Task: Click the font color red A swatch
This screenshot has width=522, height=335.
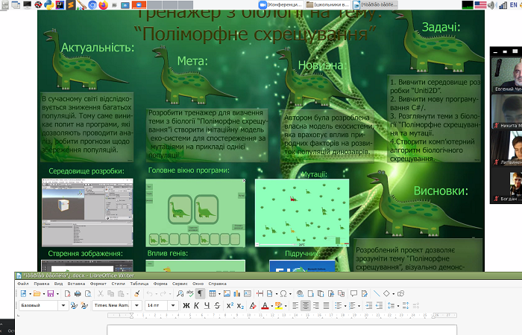Action: click(x=265, y=306)
